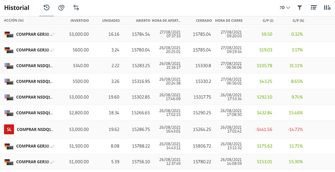
Task: Select the trade row with $432.84 profit
Action: coord(167,113)
